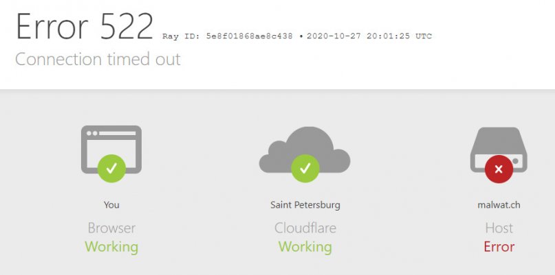Click the address bar line in the browser icon
The image size is (555, 275).
[117, 134]
